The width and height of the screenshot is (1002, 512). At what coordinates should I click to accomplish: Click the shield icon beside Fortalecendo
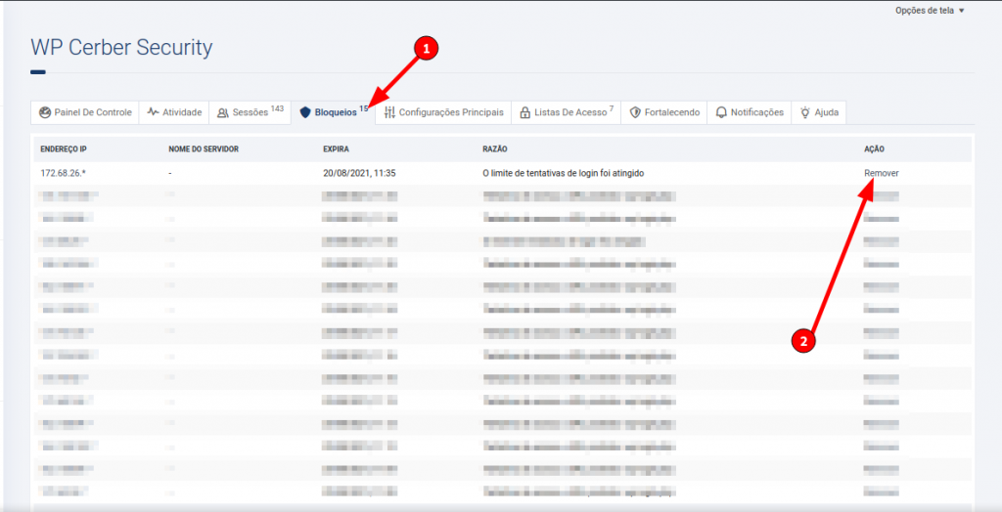[x=635, y=113]
